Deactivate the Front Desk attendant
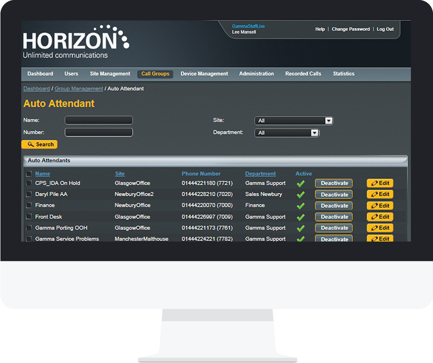The height and width of the screenshot is (363, 433). point(334,217)
